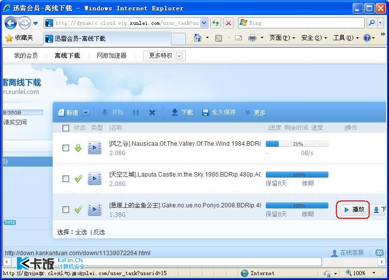The width and height of the screenshot is (389, 280).
Task: Click the 播放 play button for Ponyo
Action: pos(354,210)
